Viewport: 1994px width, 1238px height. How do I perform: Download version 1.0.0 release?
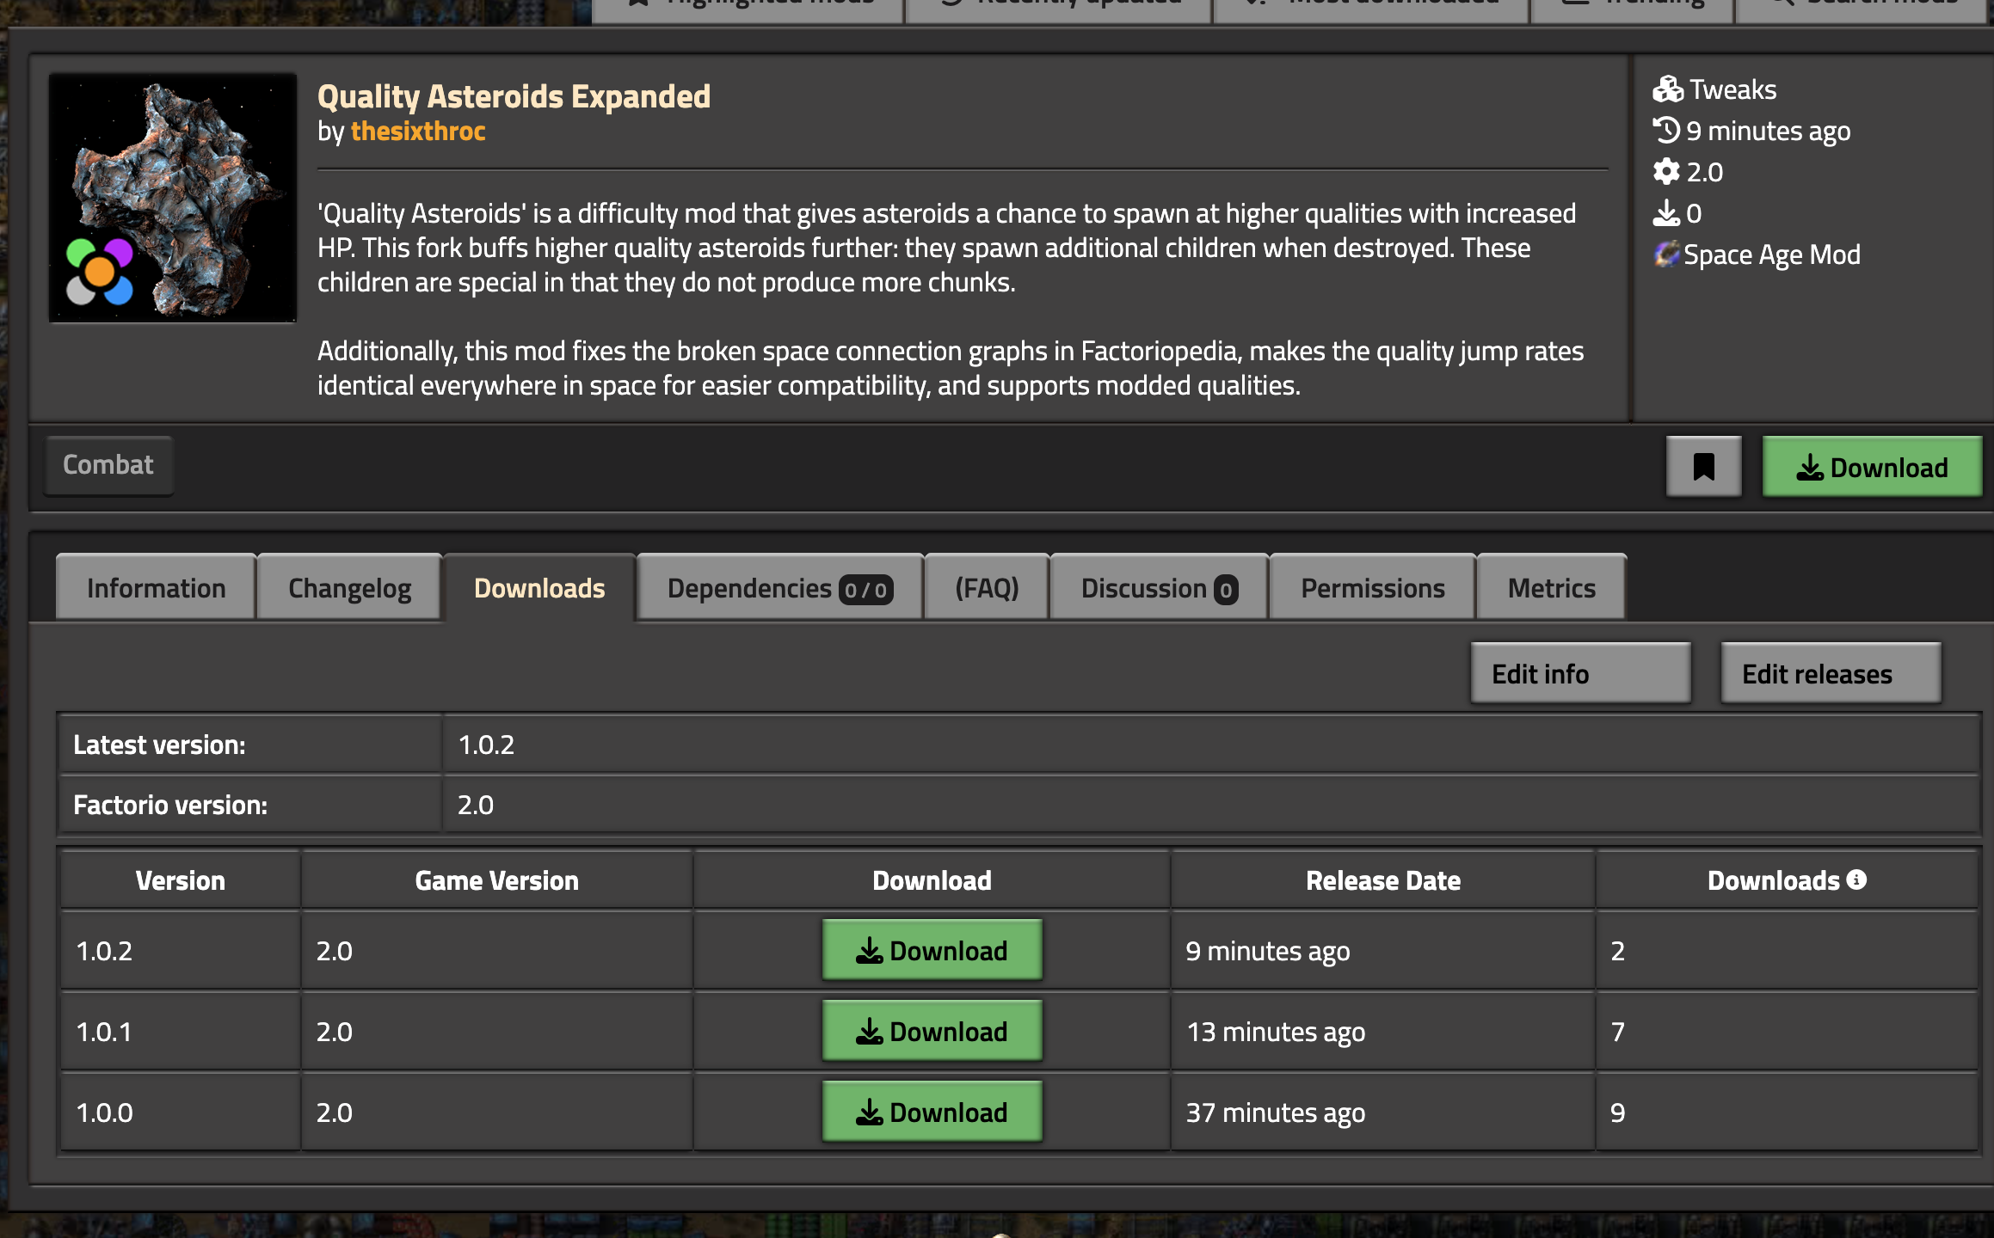pos(932,1112)
